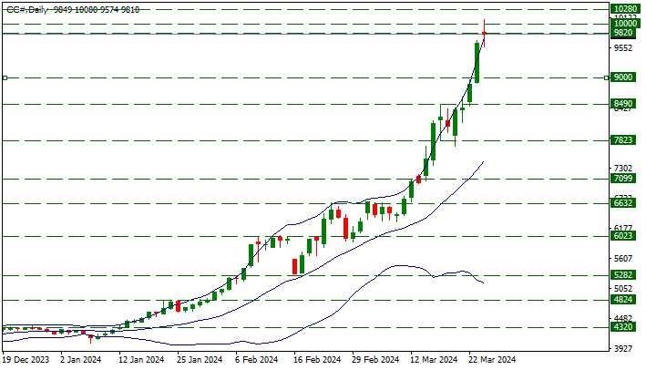
Task: Click the 5607 price axis value
Action: click(623, 258)
